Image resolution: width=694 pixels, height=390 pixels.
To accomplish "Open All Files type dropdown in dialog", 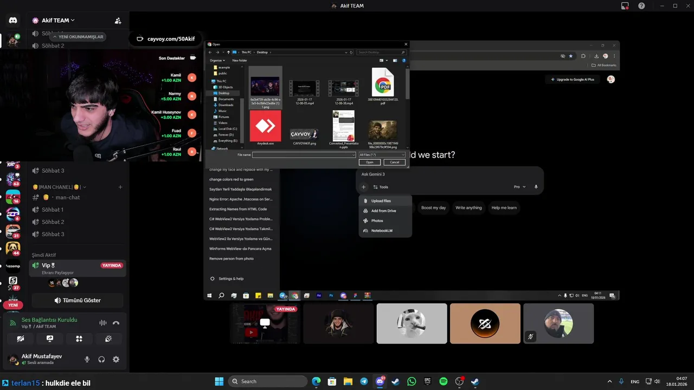I will point(382,155).
